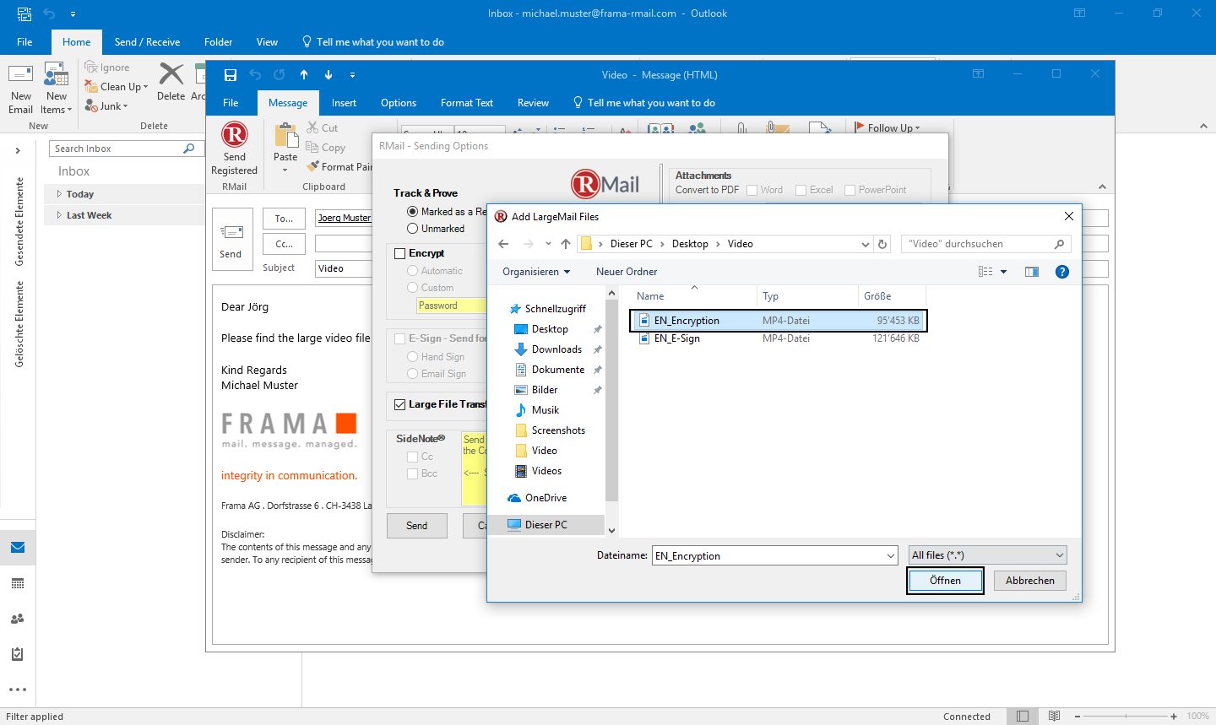Click Up one level arrow in file dialog
The height and width of the screenshot is (725, 1216).
(x=566, y=244)
